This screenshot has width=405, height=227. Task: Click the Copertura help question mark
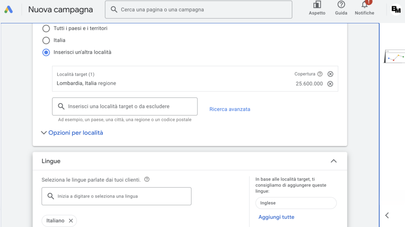click(x=320, y=74)
